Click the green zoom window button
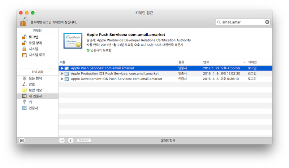The width and height of the screenshot is (289, 168). tap(33, 13)
